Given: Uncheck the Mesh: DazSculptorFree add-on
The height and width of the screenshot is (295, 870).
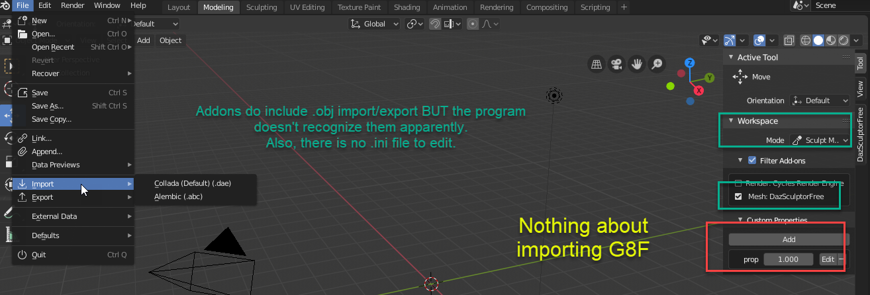Looking at the screenshot, I should point(738,197).
